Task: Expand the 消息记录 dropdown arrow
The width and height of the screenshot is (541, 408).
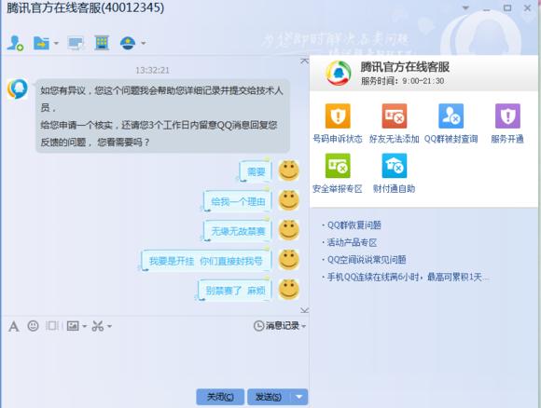Action: coord(304,326)
